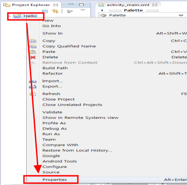This screenshot has height=185, width=187.
Task: Click the Palette icon beside dropdown
Action: click(103, 15)
